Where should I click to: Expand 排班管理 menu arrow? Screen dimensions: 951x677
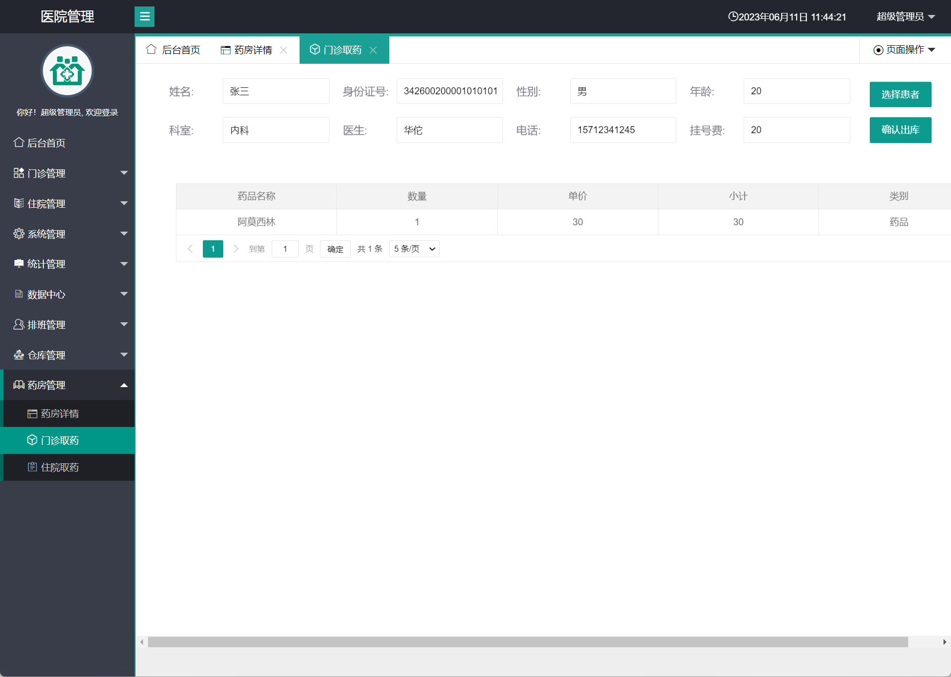(x=124, y=324)
